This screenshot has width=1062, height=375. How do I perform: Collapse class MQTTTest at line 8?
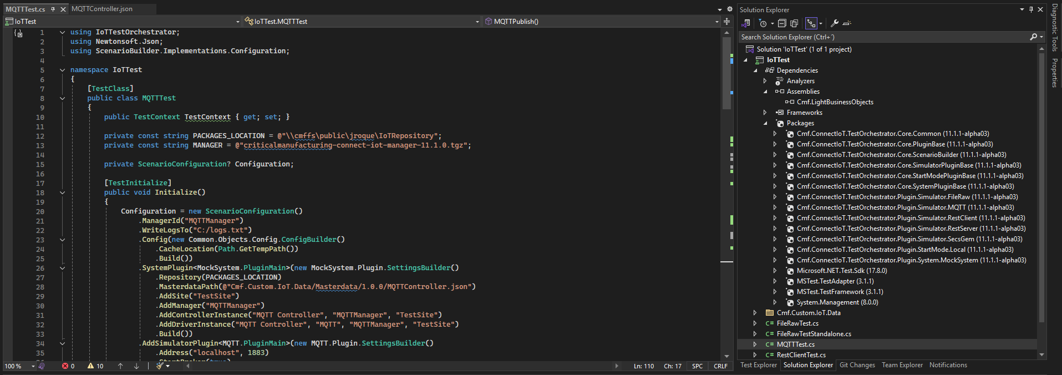(x=62, y=99)
